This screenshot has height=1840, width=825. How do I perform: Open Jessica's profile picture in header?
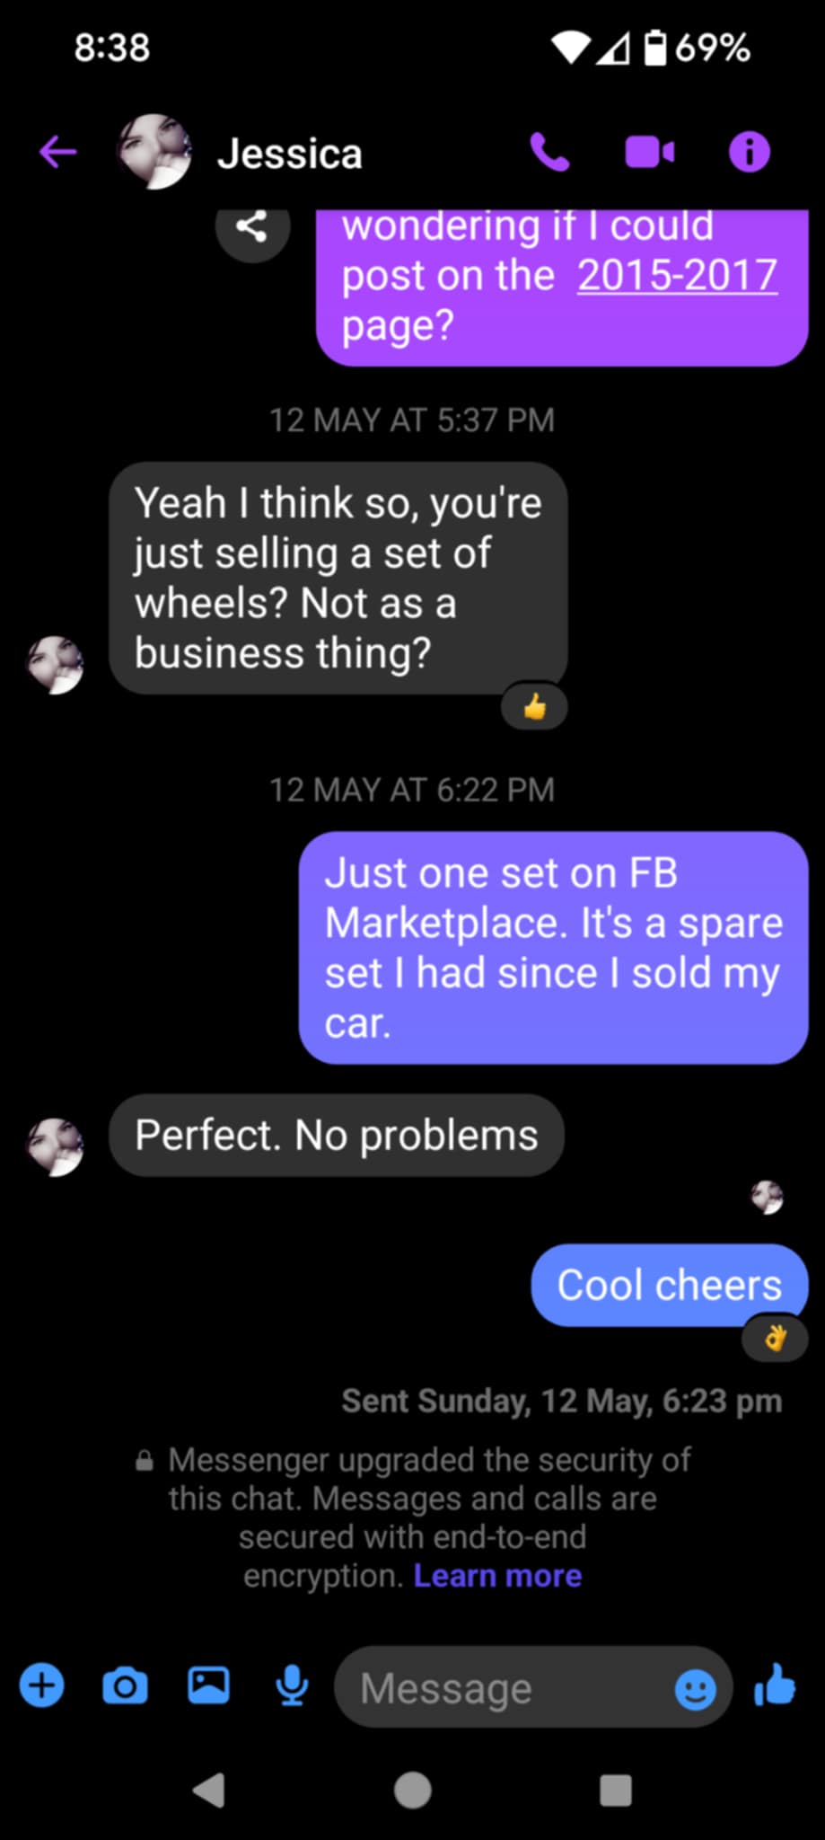coord(154,152)
